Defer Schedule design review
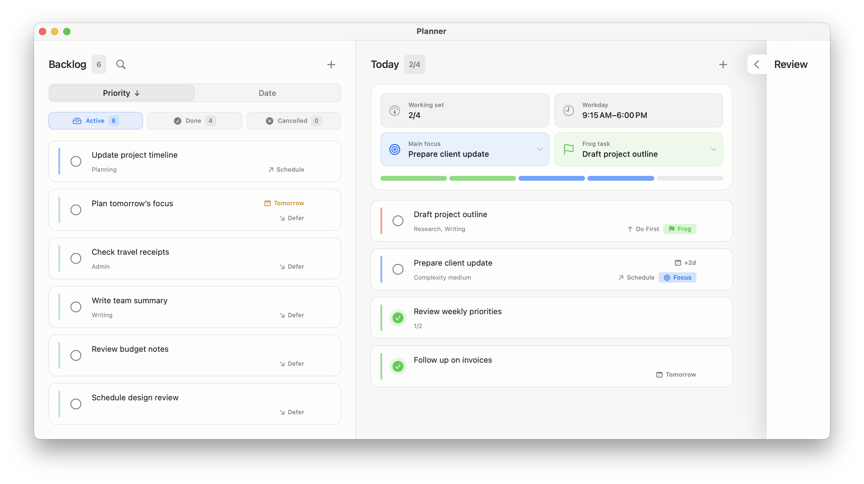 pyautogui.click(x=292, y=412)
